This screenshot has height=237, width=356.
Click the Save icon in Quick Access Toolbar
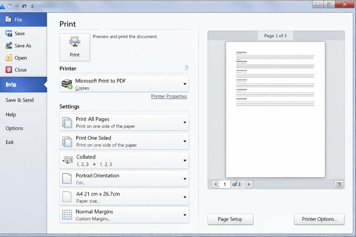(x=9, y=6)
